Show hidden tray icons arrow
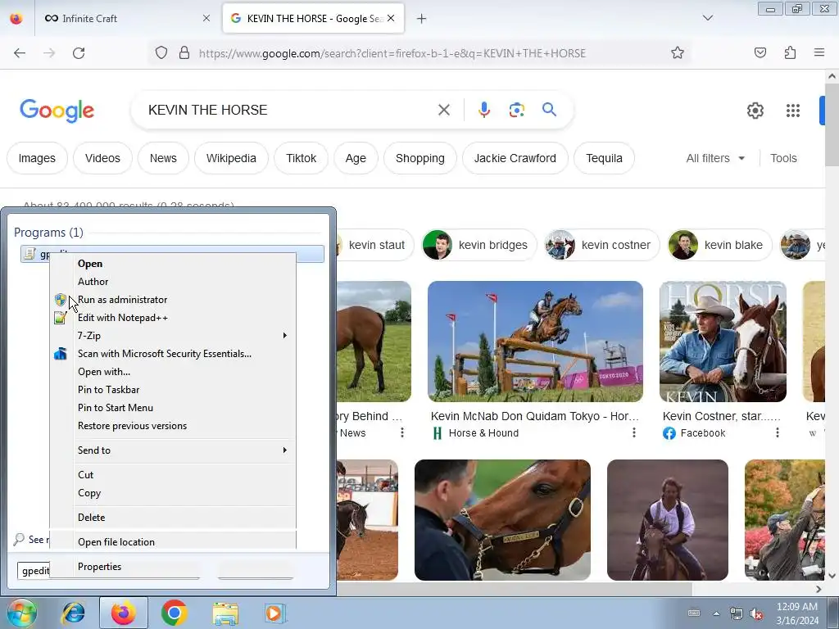The width and height of the screenshot is (839, 629). [x=716, y=613]
